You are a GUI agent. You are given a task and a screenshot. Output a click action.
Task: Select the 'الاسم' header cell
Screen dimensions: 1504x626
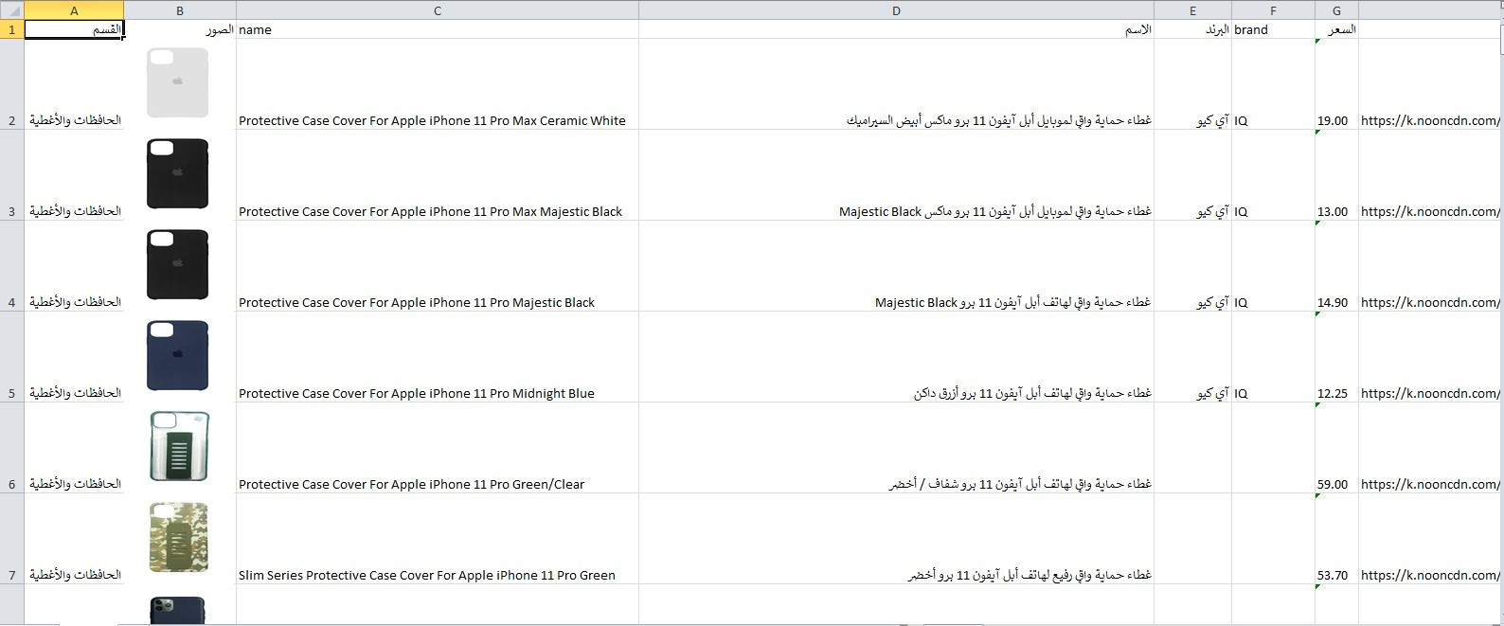[x=896, y=29]
